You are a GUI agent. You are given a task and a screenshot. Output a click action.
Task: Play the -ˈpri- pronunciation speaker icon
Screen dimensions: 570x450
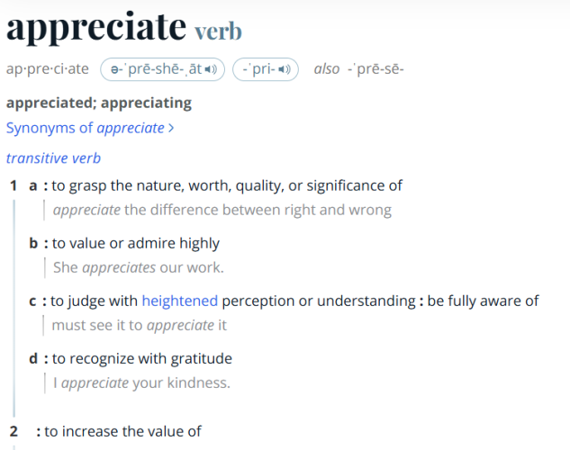[x=285, y=69]
